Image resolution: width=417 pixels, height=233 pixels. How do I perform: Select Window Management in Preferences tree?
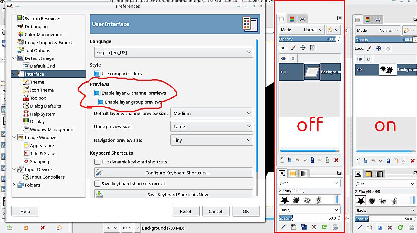pyautogui.click(x=52, y=130)
